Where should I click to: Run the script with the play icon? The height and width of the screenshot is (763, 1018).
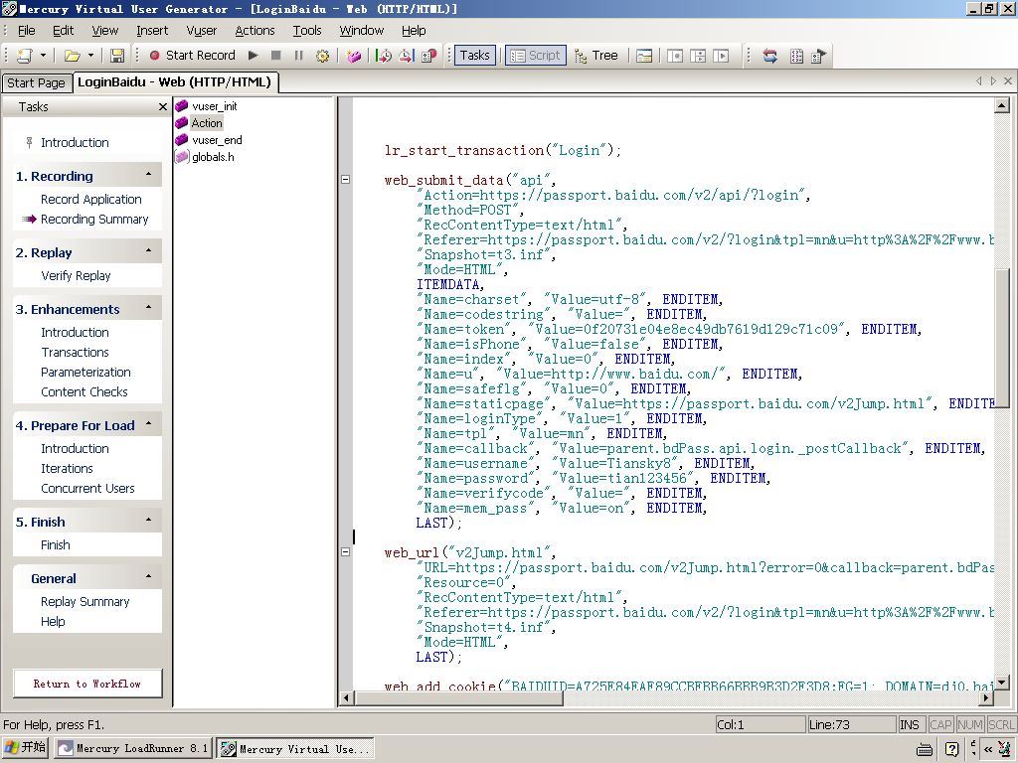tap(254, 56)
